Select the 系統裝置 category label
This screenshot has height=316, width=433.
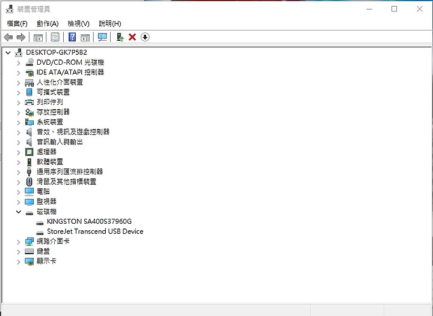tap(50, 122)
